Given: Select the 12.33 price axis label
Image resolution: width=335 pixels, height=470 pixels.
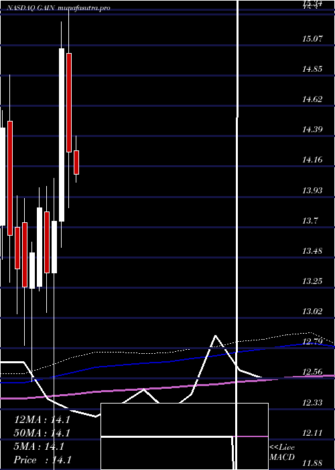Looking at the screenshot, I should [x=312, y=403].
